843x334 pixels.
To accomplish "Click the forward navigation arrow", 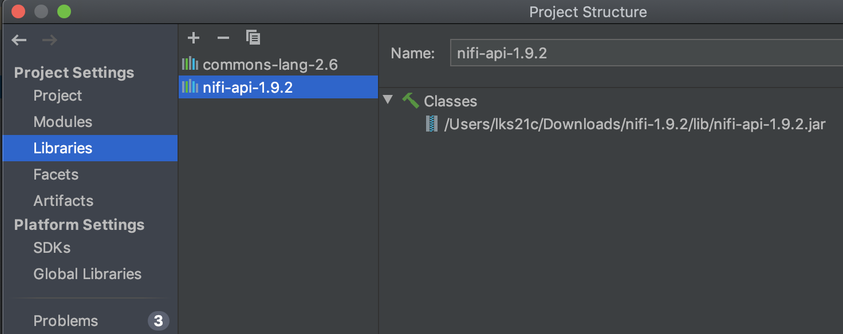I will [x=50, y=39].
